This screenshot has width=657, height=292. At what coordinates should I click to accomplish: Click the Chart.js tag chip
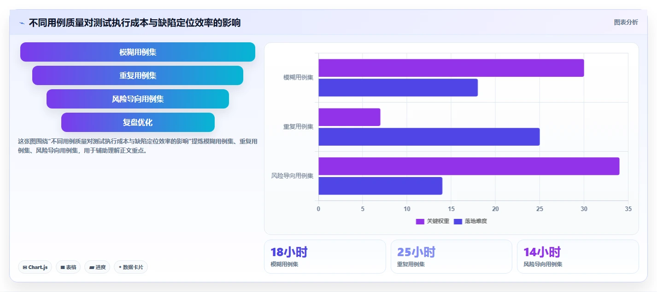[35, 267]
